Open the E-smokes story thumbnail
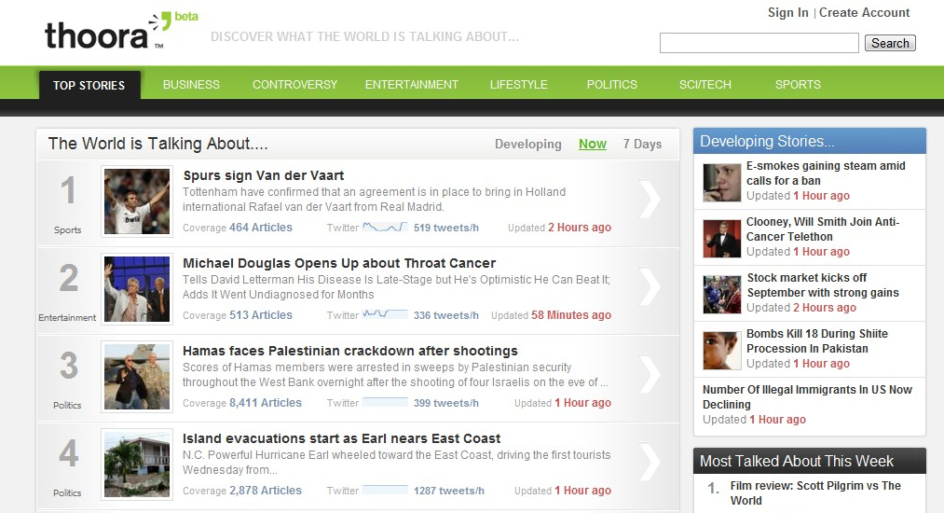The width and height of the screenshot is (944, 513). (x=722, y=182)
